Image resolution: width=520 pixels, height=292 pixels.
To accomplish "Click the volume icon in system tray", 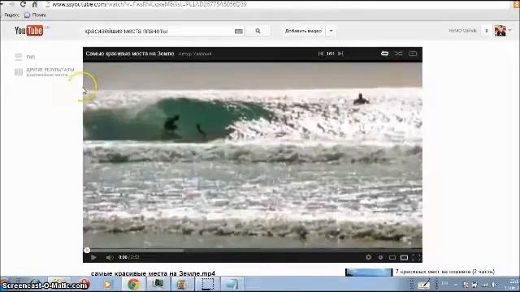I will (x=494, y=285).
